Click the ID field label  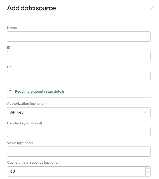pos(9,47)
